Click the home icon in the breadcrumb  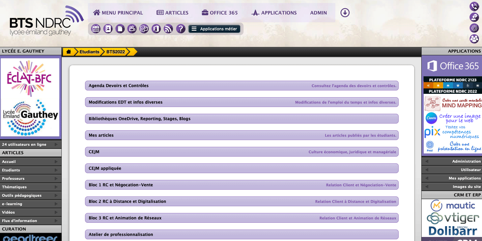(x=68, y=52)
